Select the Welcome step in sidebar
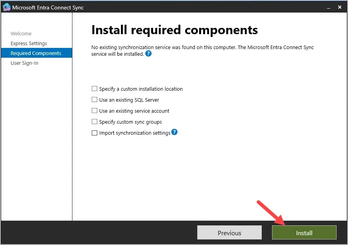This screenshot has width=348, height=245. [x=21, y=33]
